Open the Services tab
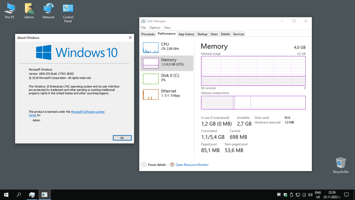Screen dimensions: 355x200 [x=239, y=34]
